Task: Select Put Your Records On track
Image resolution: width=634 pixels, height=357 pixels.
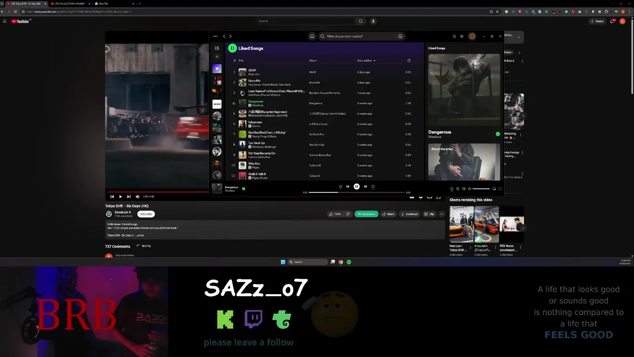Action: (x=324, y=155)
